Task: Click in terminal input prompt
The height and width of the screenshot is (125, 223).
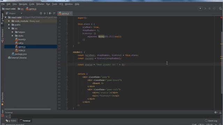Action: coord(10,116)
